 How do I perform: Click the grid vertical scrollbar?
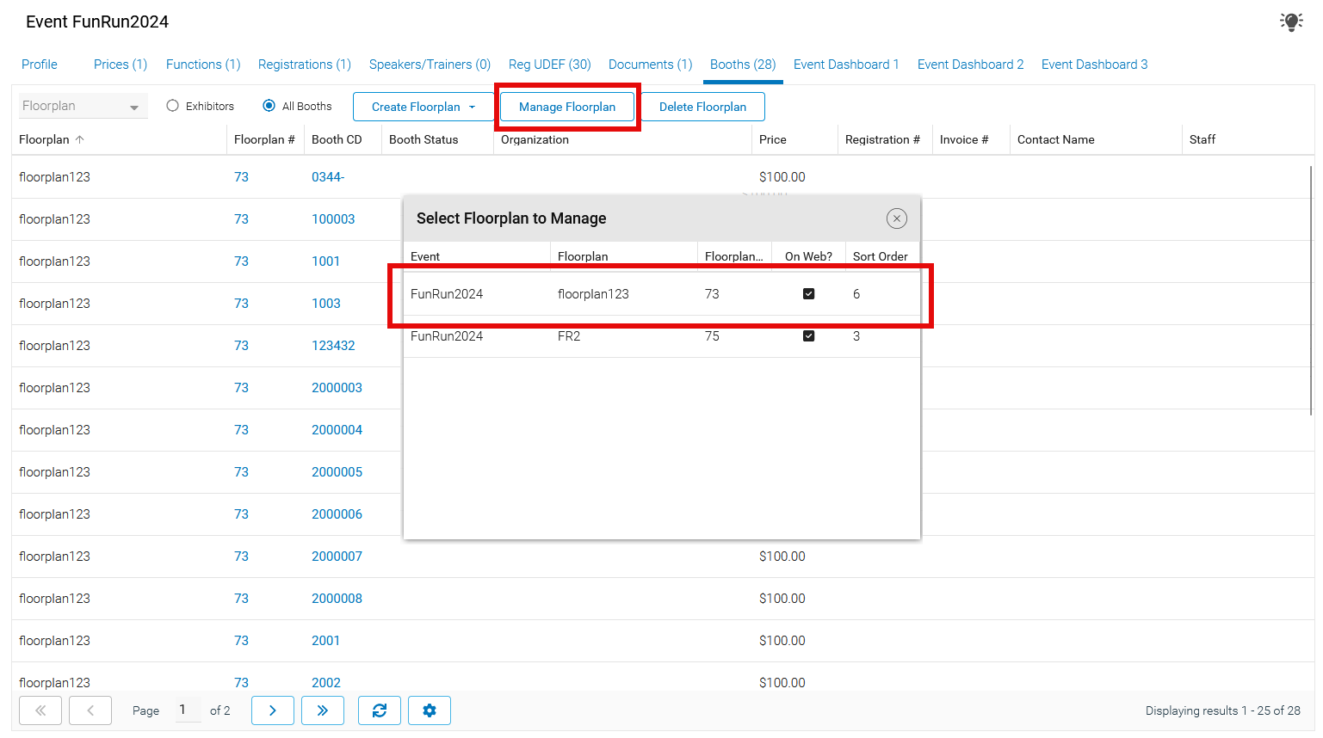tap(1311, 292)
